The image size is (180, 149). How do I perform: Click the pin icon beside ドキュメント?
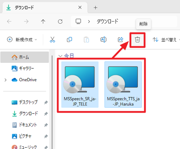pyautogui.click(x=46, y=125)
